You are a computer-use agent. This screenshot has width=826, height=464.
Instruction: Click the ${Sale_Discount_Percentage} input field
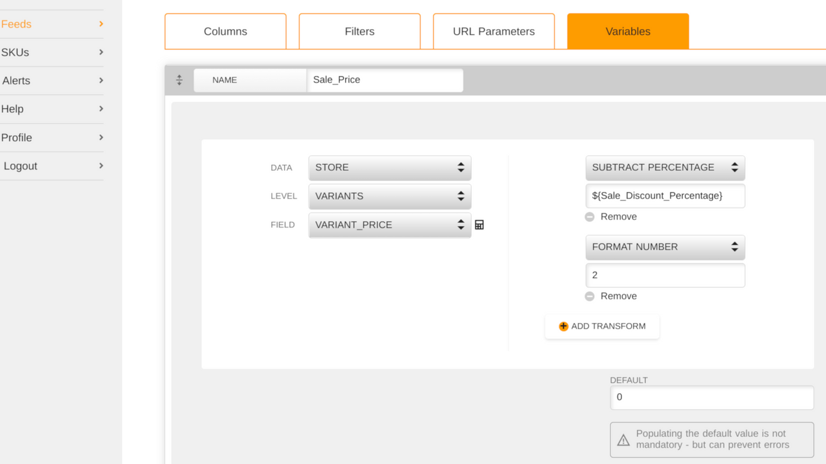point(665,196)
